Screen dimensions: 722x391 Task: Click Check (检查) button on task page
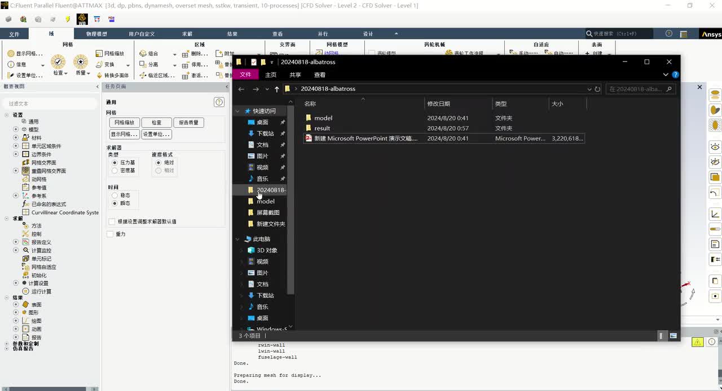156,122
